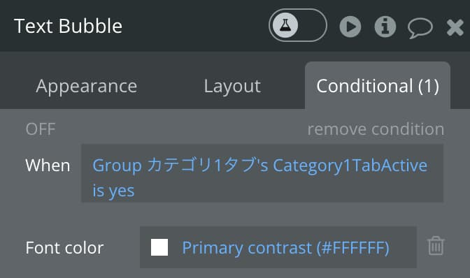Open the speech bubble comments icon
Viewport: 470px width, 278px height.
[x=420, y=28]
